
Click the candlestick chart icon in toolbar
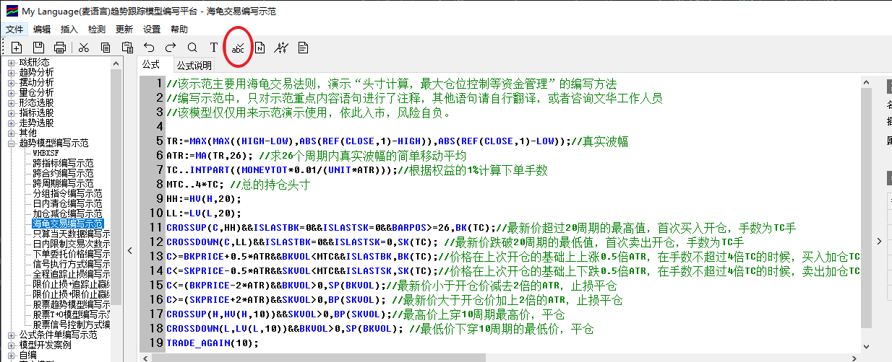tap(282, 48)
